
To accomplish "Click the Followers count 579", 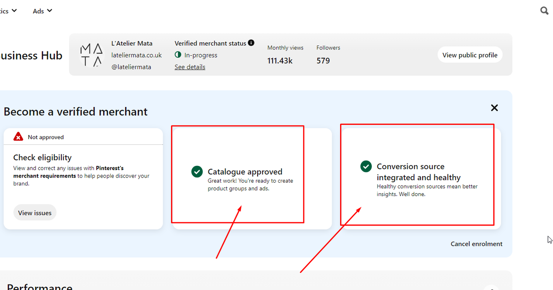I will pyautogui.click(x=323, y=60).
